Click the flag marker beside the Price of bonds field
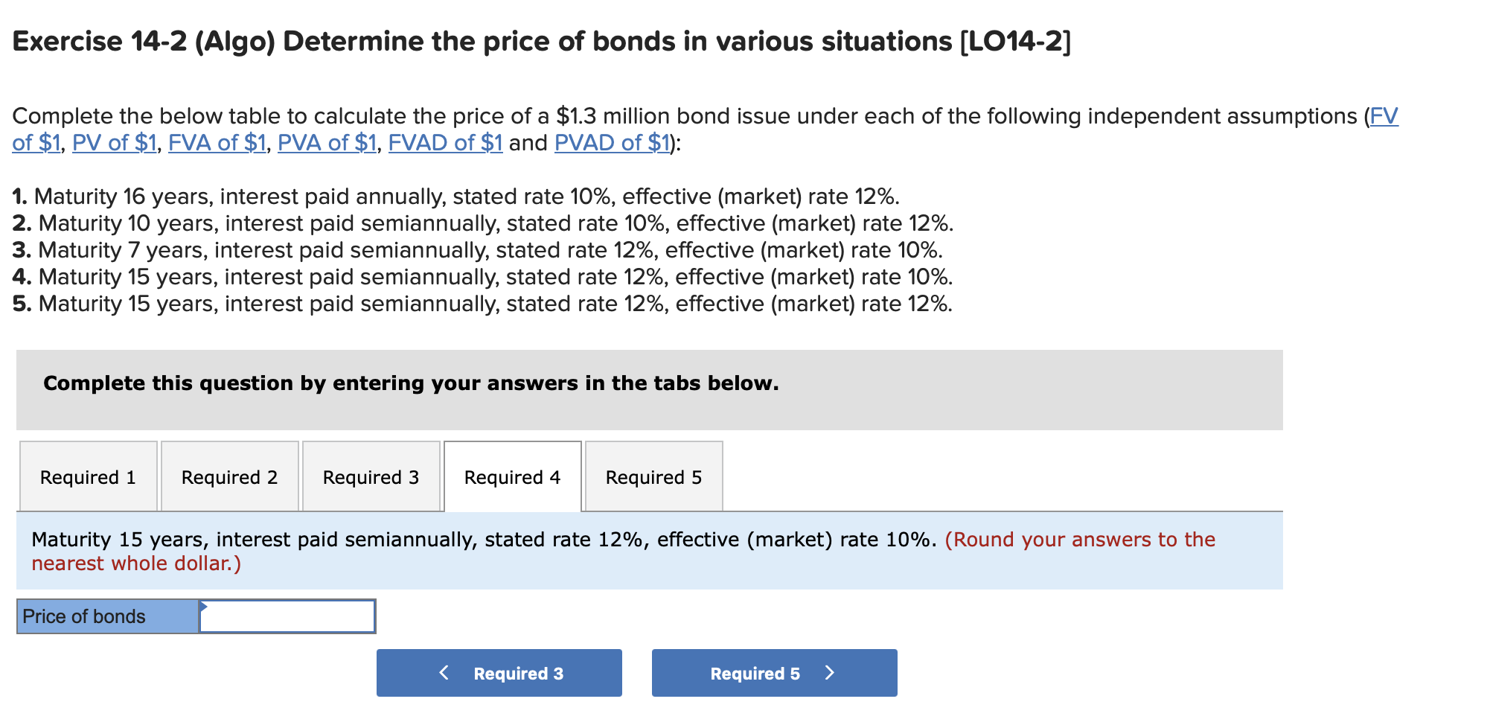This screenshot has width=1490, height=725. tap(202, 607)
